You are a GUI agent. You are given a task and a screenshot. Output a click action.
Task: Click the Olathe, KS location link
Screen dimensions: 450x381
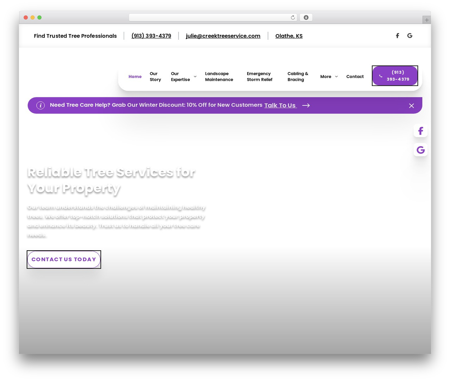(x=289, y=36)
